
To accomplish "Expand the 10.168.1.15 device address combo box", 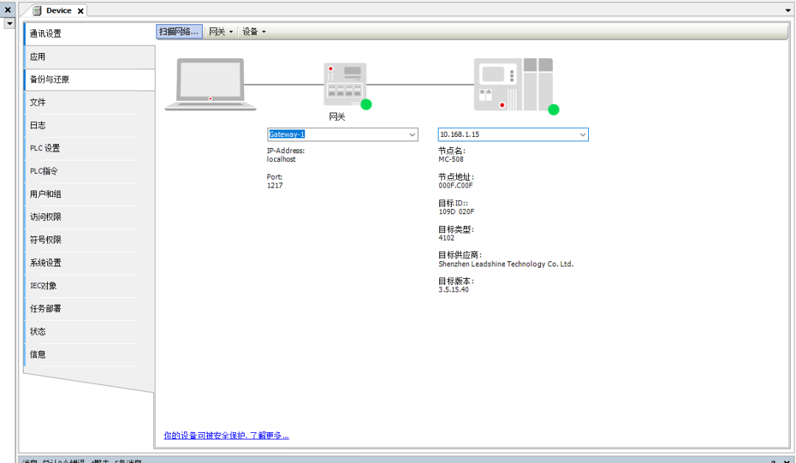I will tap(582, 135).
